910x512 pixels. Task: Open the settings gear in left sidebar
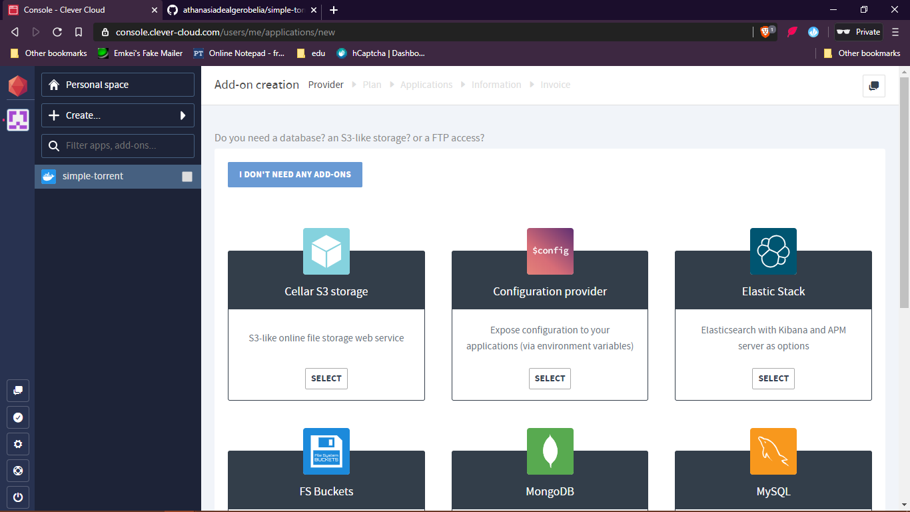click(18, 444)
